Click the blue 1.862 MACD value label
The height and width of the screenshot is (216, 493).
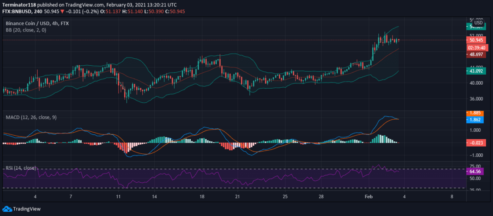(x=475, y=120)
